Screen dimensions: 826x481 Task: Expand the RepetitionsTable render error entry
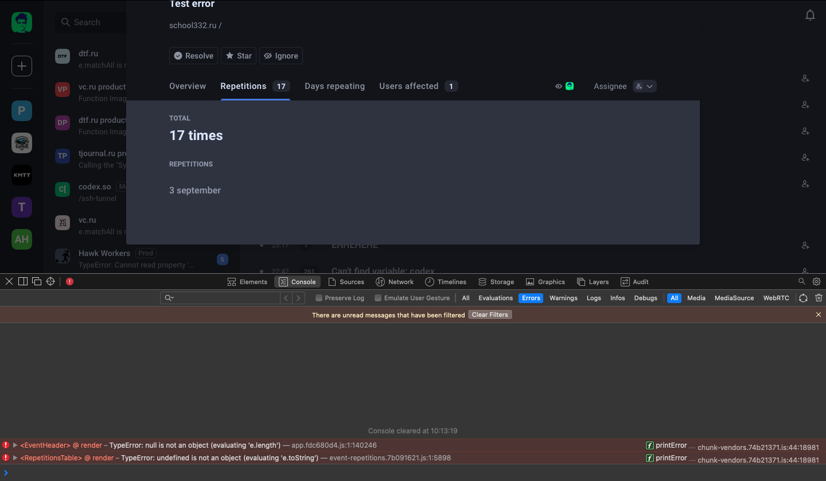14,457
